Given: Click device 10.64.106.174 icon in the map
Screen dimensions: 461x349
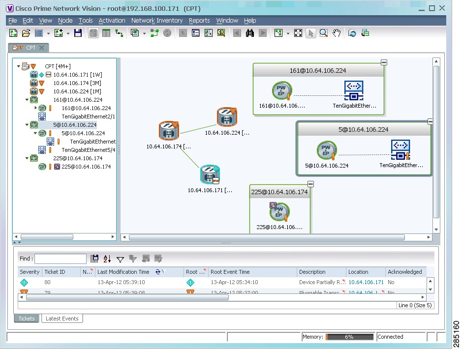Looking at the screenshot, I should (x=169, y=130).
